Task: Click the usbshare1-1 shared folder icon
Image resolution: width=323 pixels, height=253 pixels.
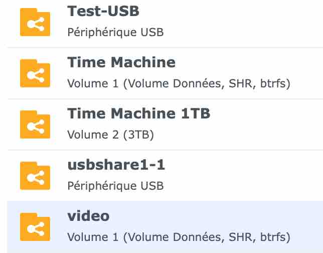Action: coord(35,176)
